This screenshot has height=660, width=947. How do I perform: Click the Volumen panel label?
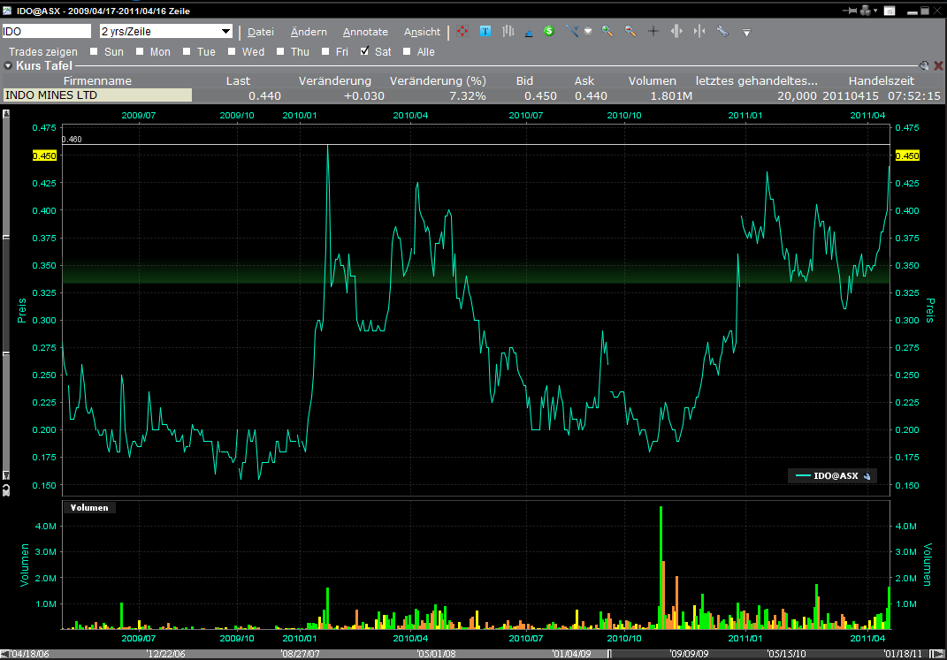(89, 507)
